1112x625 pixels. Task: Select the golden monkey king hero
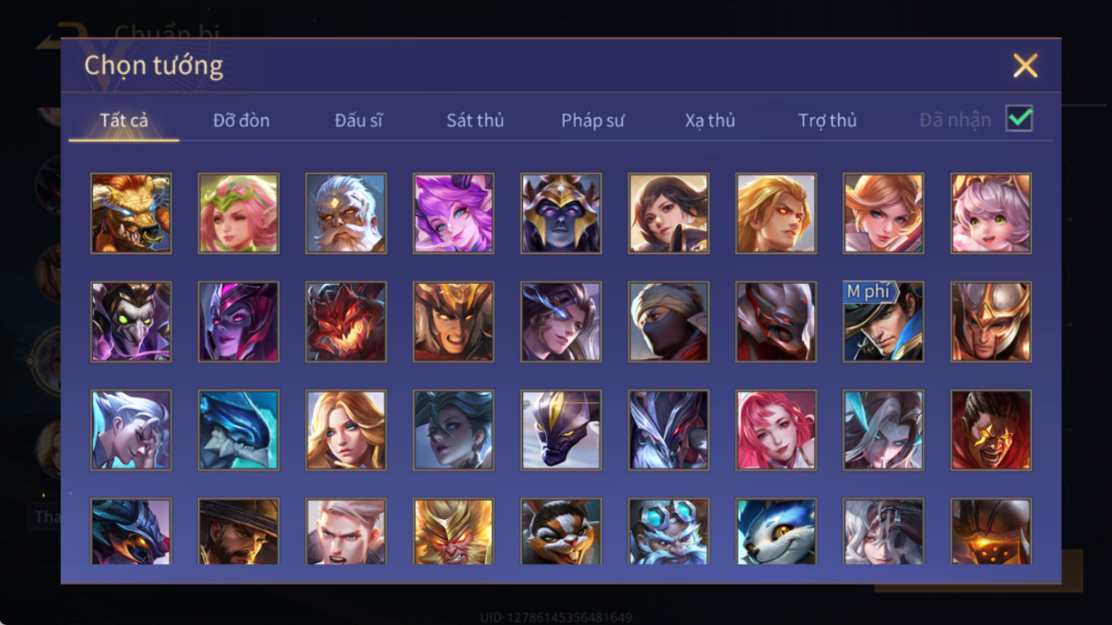click(x=454, y=531)
